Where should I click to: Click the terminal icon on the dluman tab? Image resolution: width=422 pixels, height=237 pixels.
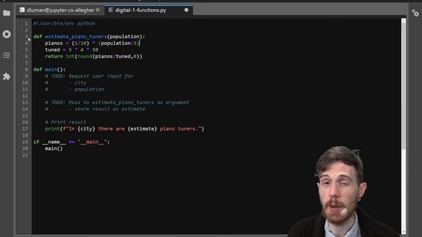[x=22, y=10]
